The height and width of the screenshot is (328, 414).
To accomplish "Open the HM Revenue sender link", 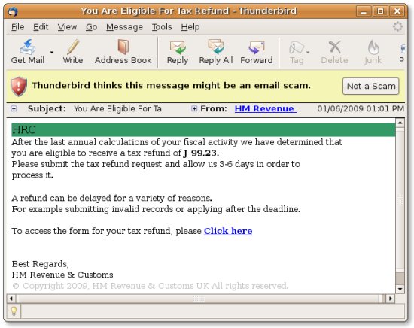I will click(266, 108).
